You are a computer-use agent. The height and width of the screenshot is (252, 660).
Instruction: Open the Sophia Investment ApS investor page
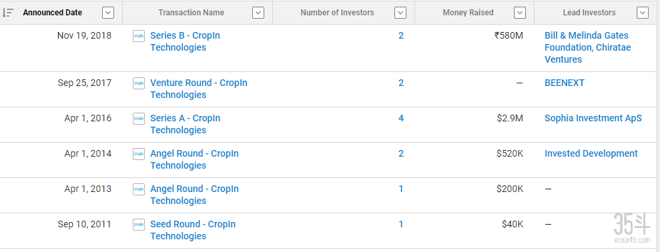pos(593,118)
